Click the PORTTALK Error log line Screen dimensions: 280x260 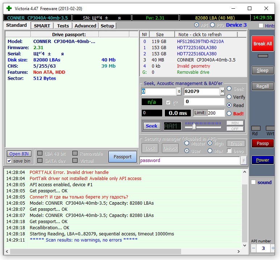[123, 172]
